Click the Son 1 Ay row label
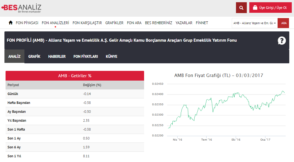Image resolution: width=294 pixels, height=162 pixels. click(x=14, y=138)
